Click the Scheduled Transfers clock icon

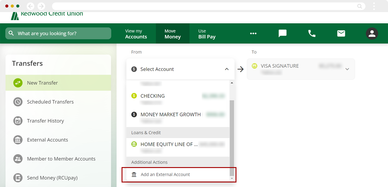[x=18, y=102]
